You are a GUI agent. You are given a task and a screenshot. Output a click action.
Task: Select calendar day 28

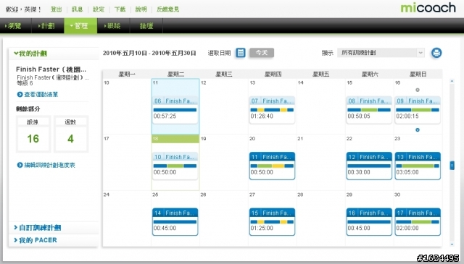(x=321, y=218)
